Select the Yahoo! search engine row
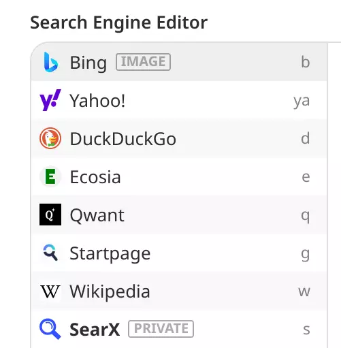The width and height of the screenshot is (341, 348). (179, 100)
